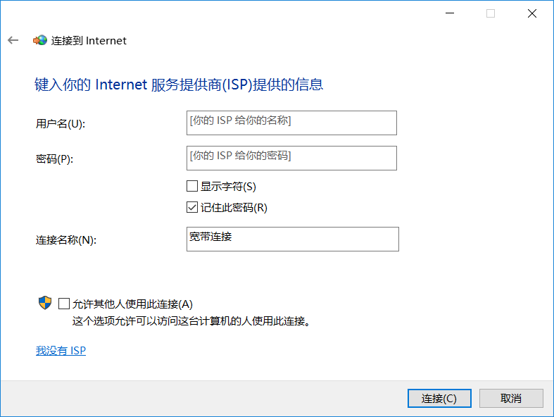
Task: Click the 密码(P): label text
Action: click(x=54, y=159)
